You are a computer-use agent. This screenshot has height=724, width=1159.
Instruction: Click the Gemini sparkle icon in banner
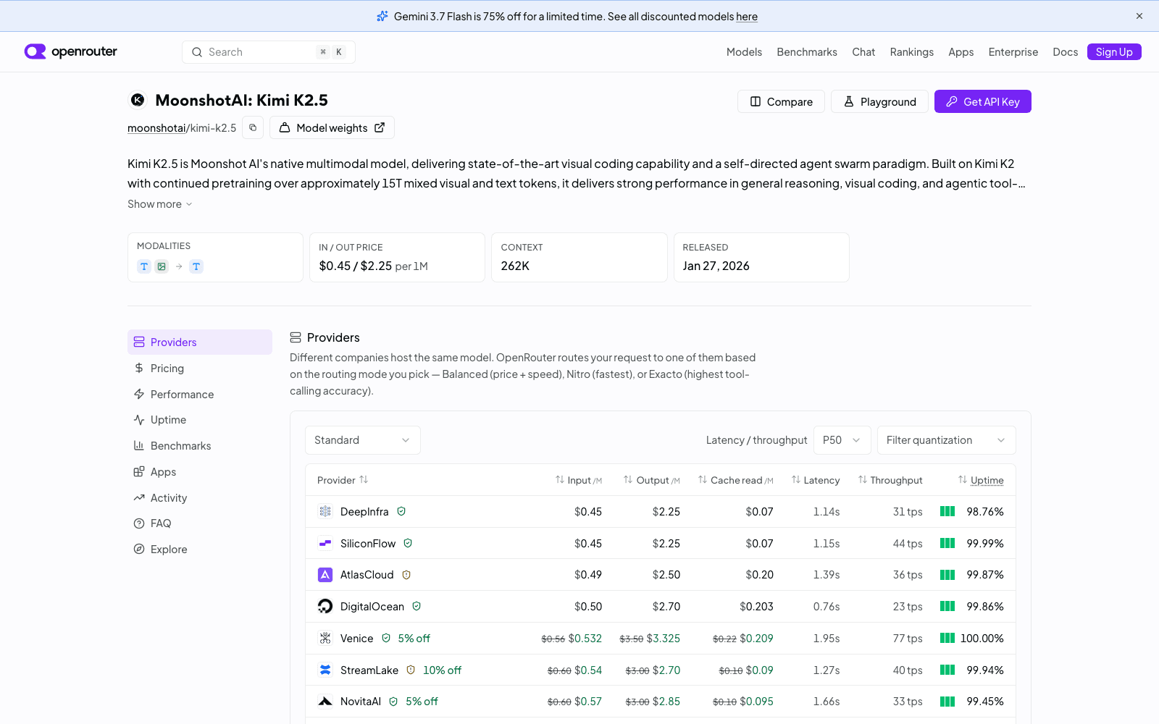382,16
